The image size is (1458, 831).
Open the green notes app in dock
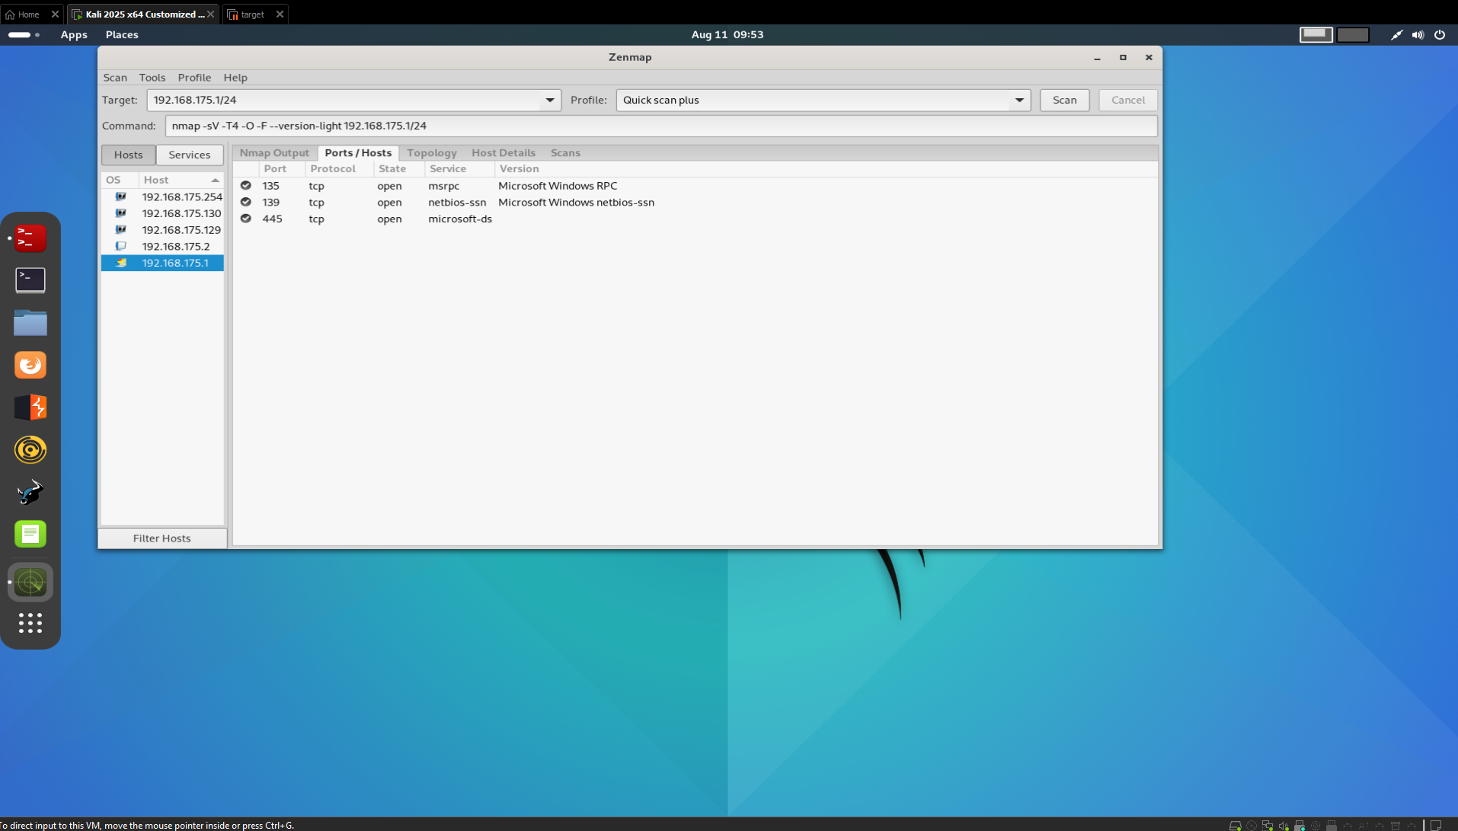(30, 534)
